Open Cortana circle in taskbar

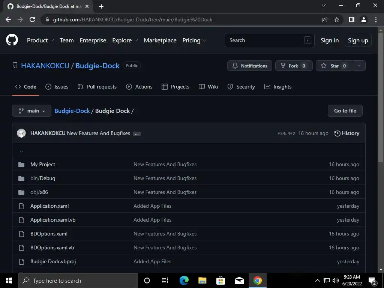pyautogui.click(x=147, y=280)
